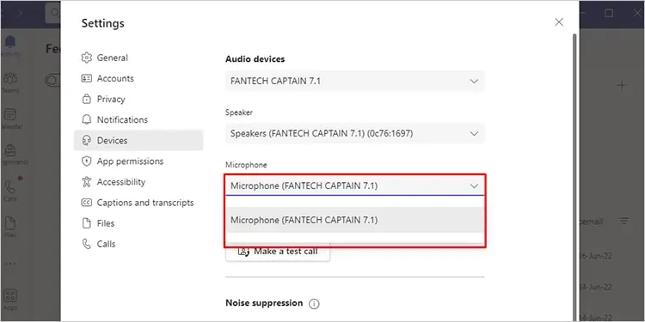Expand the Speaker dropdown chevron
This screenshot has width=645, height=322.
(x=474, y=134)
